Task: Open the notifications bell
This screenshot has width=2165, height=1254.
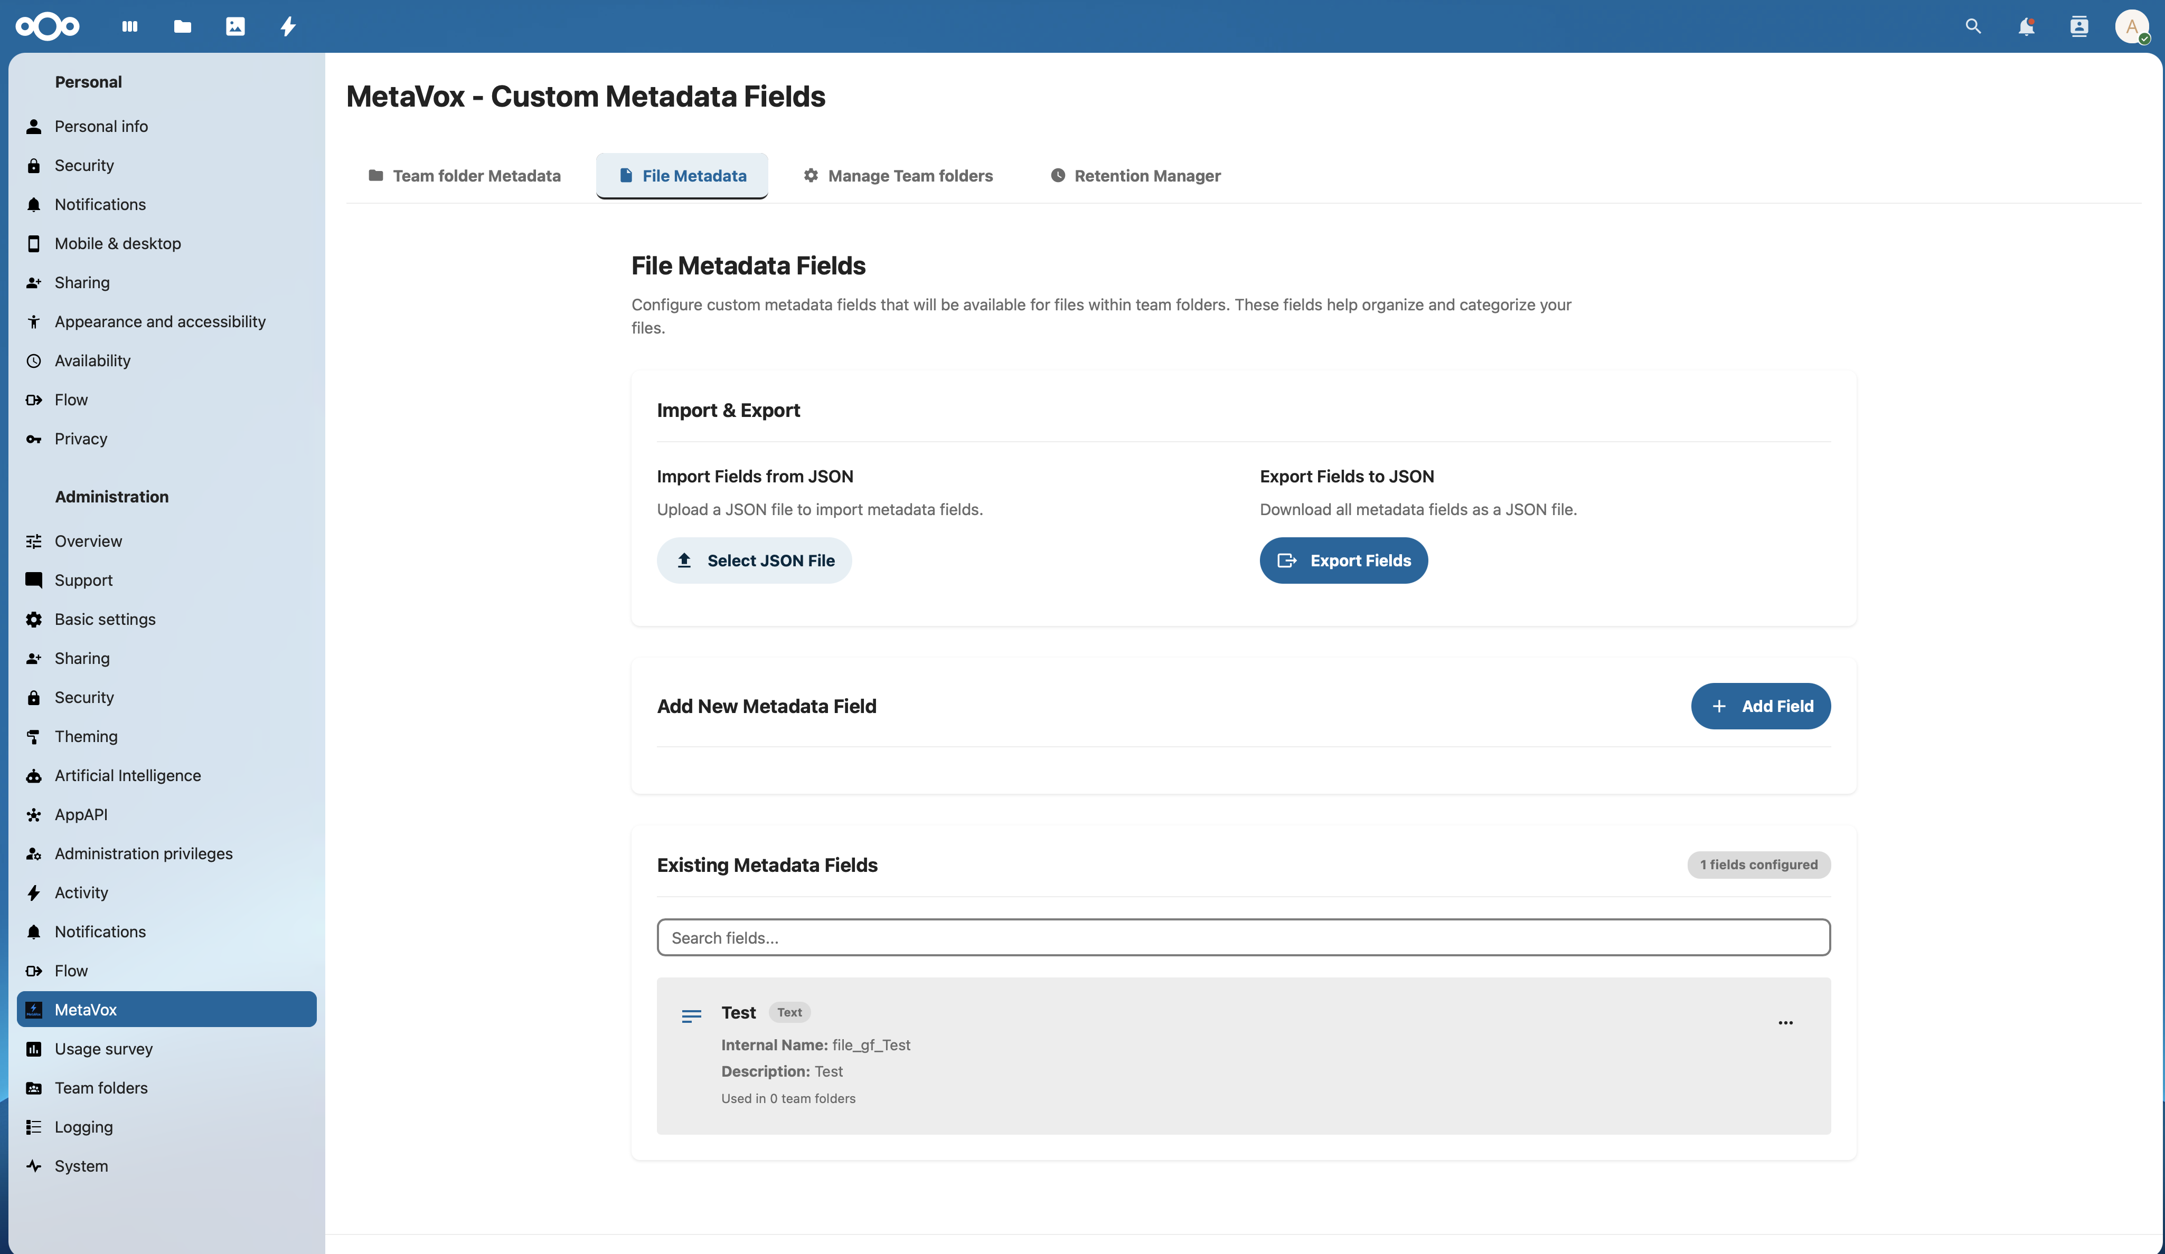Action: point(2026,26)
